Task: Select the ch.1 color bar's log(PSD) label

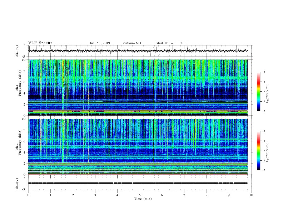Action: 267,93
